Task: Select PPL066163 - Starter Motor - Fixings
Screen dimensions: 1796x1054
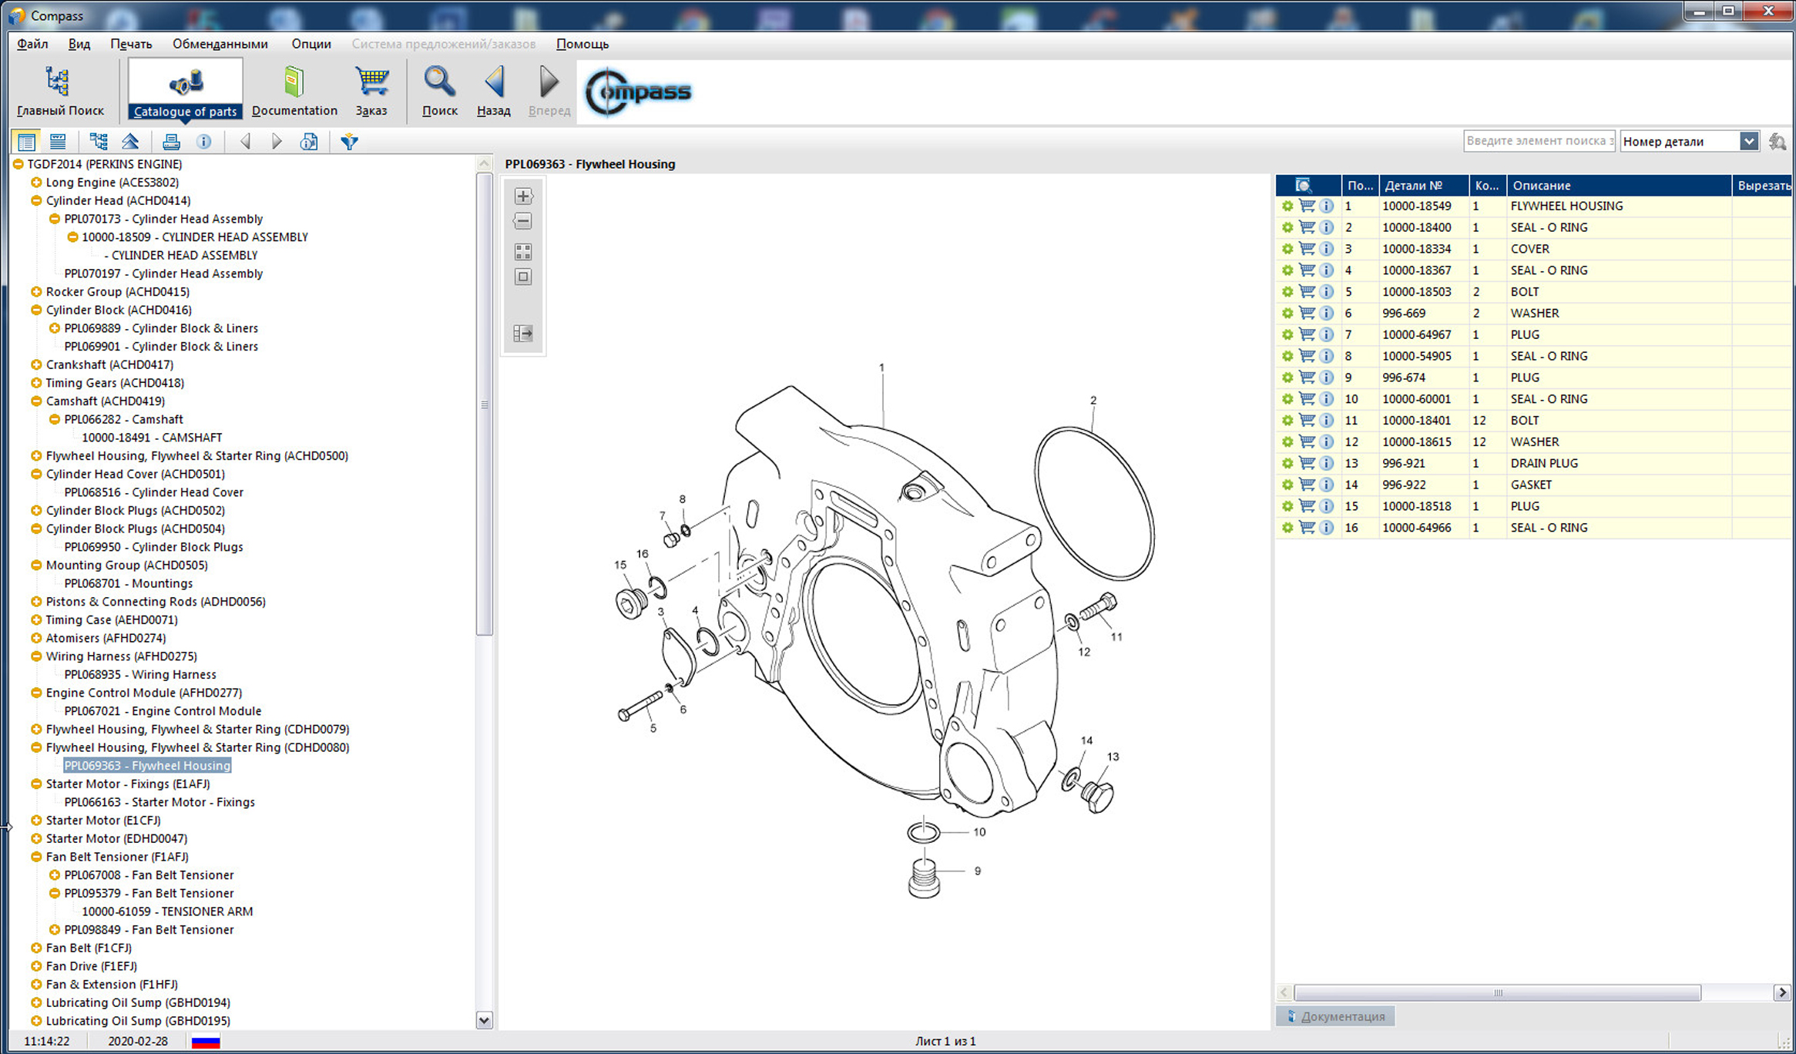Action: tap(159, 802)
